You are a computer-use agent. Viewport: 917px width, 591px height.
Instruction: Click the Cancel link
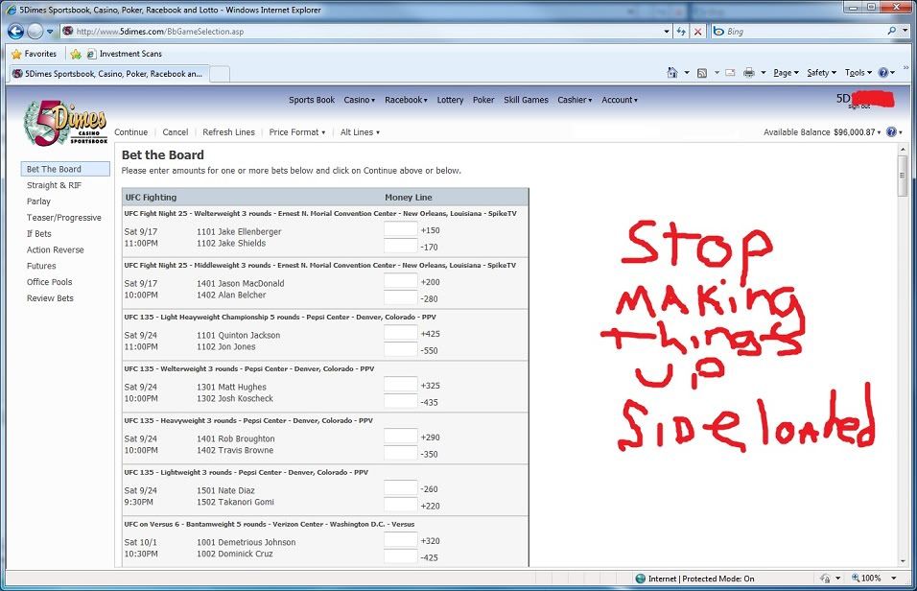[x=176, y=132]
